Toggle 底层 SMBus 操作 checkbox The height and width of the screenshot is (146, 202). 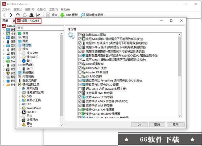point(80,47)
